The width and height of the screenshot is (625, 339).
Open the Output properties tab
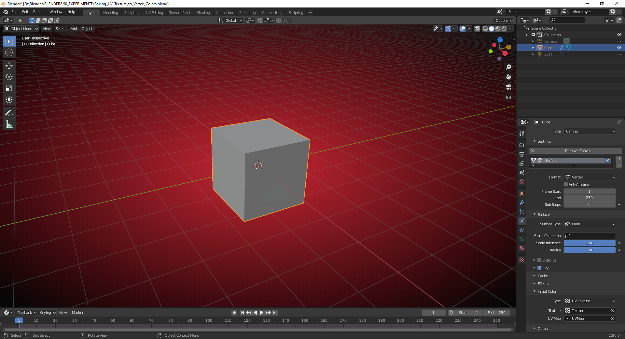coord(522,154)
